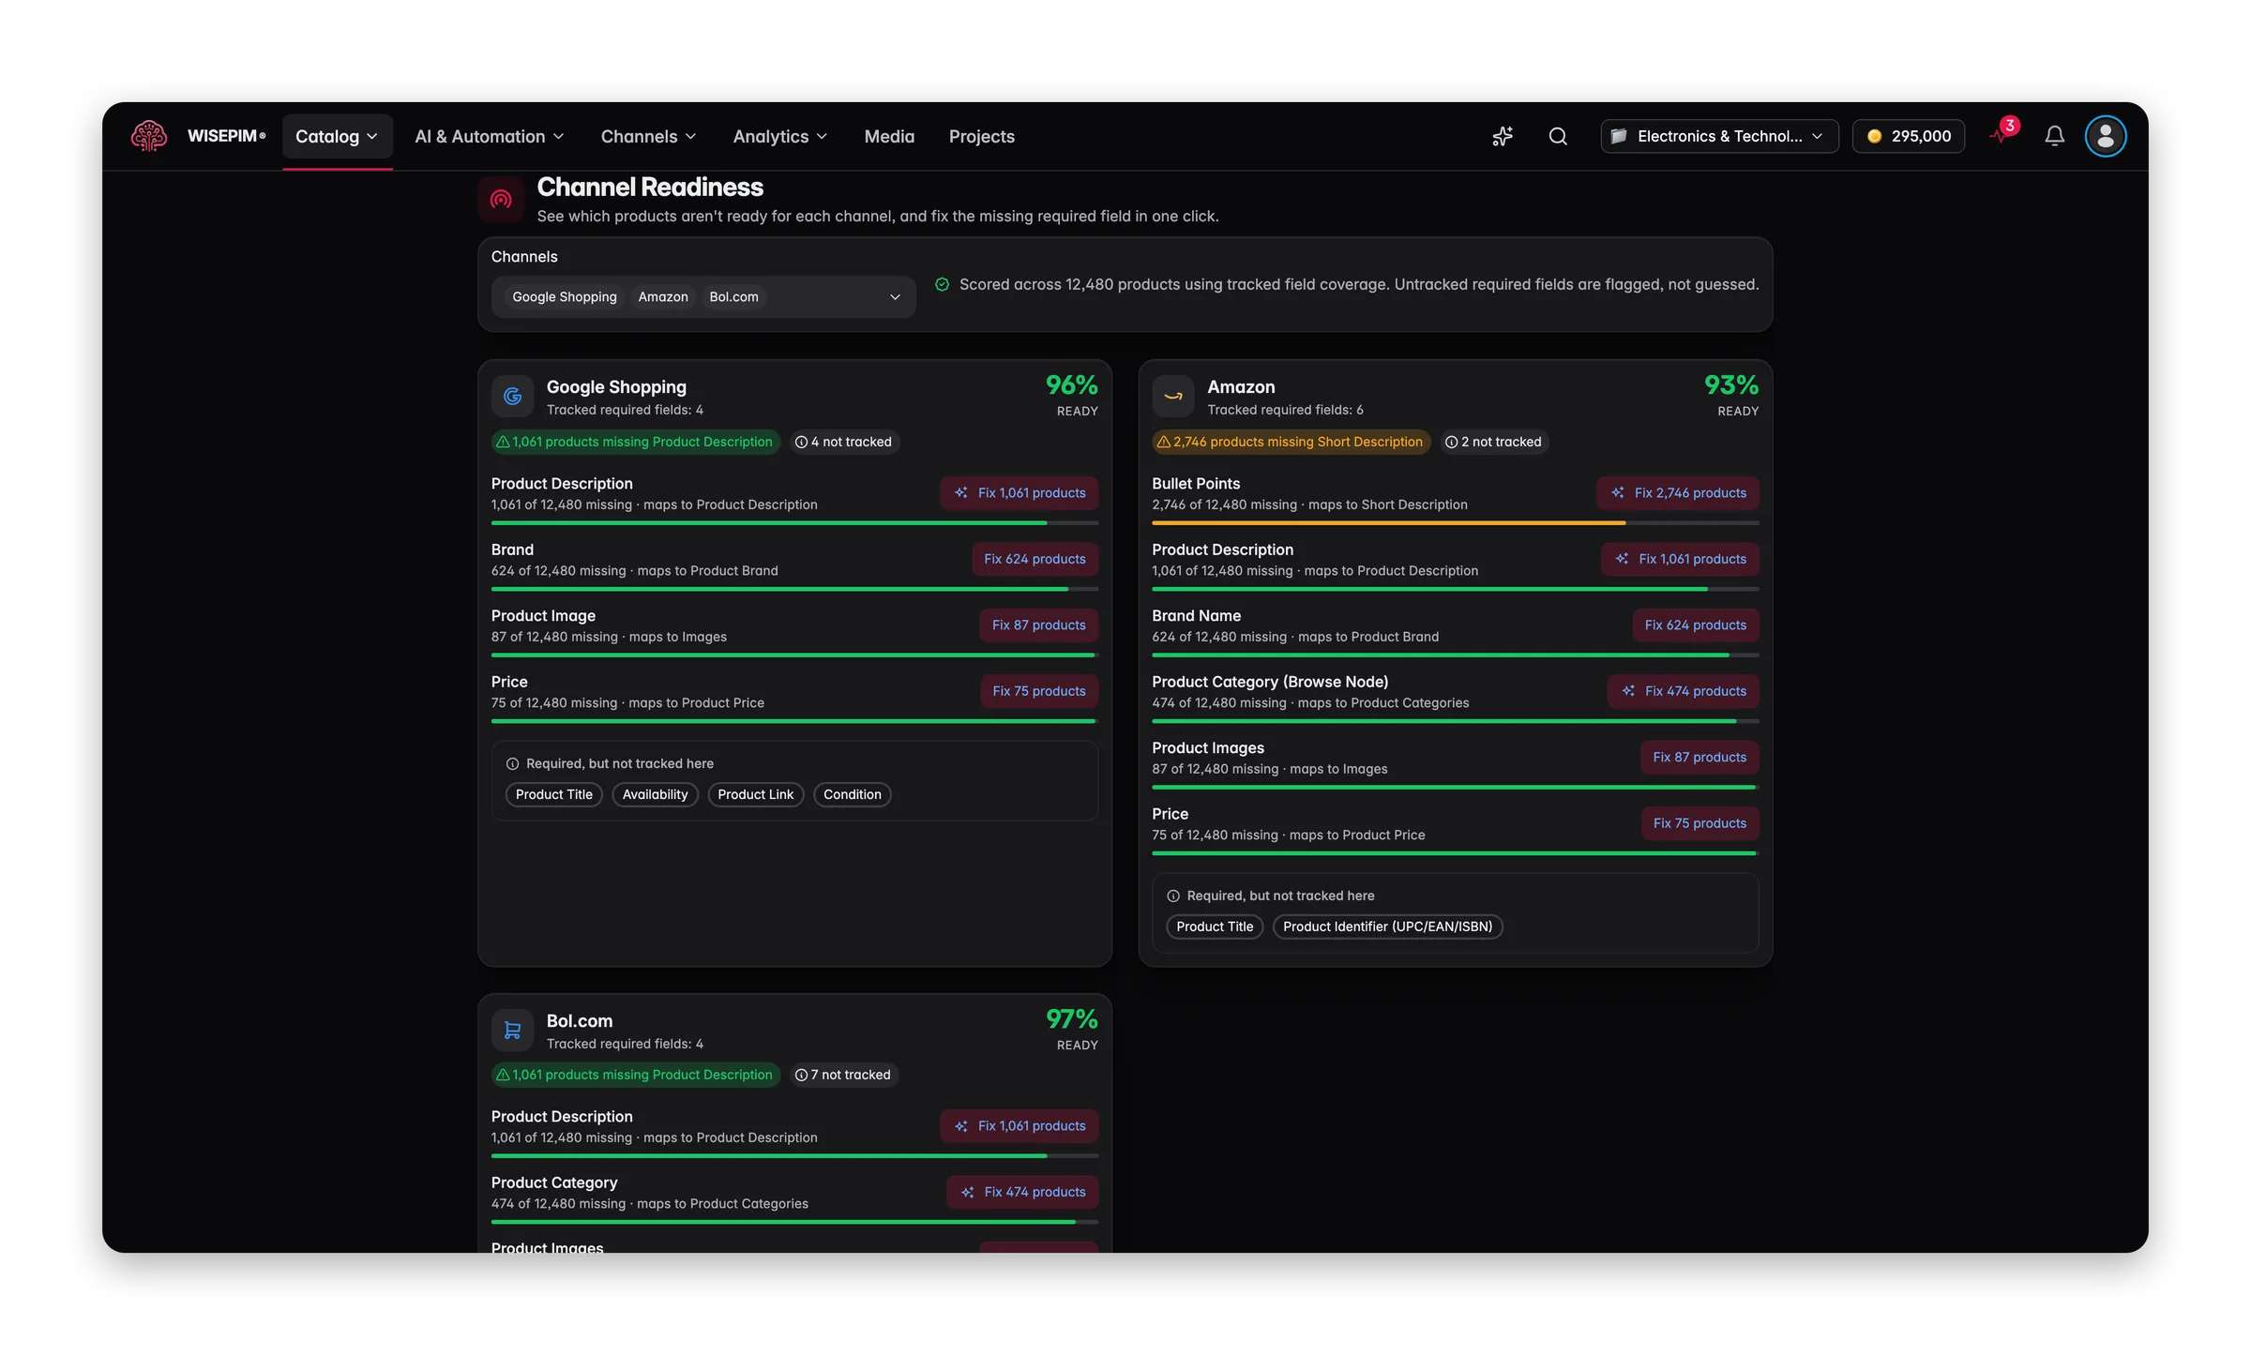This screenshot has height=1355, width=2251.
Task: Click the Google Shopping channel logo
Action: point(512,396)
